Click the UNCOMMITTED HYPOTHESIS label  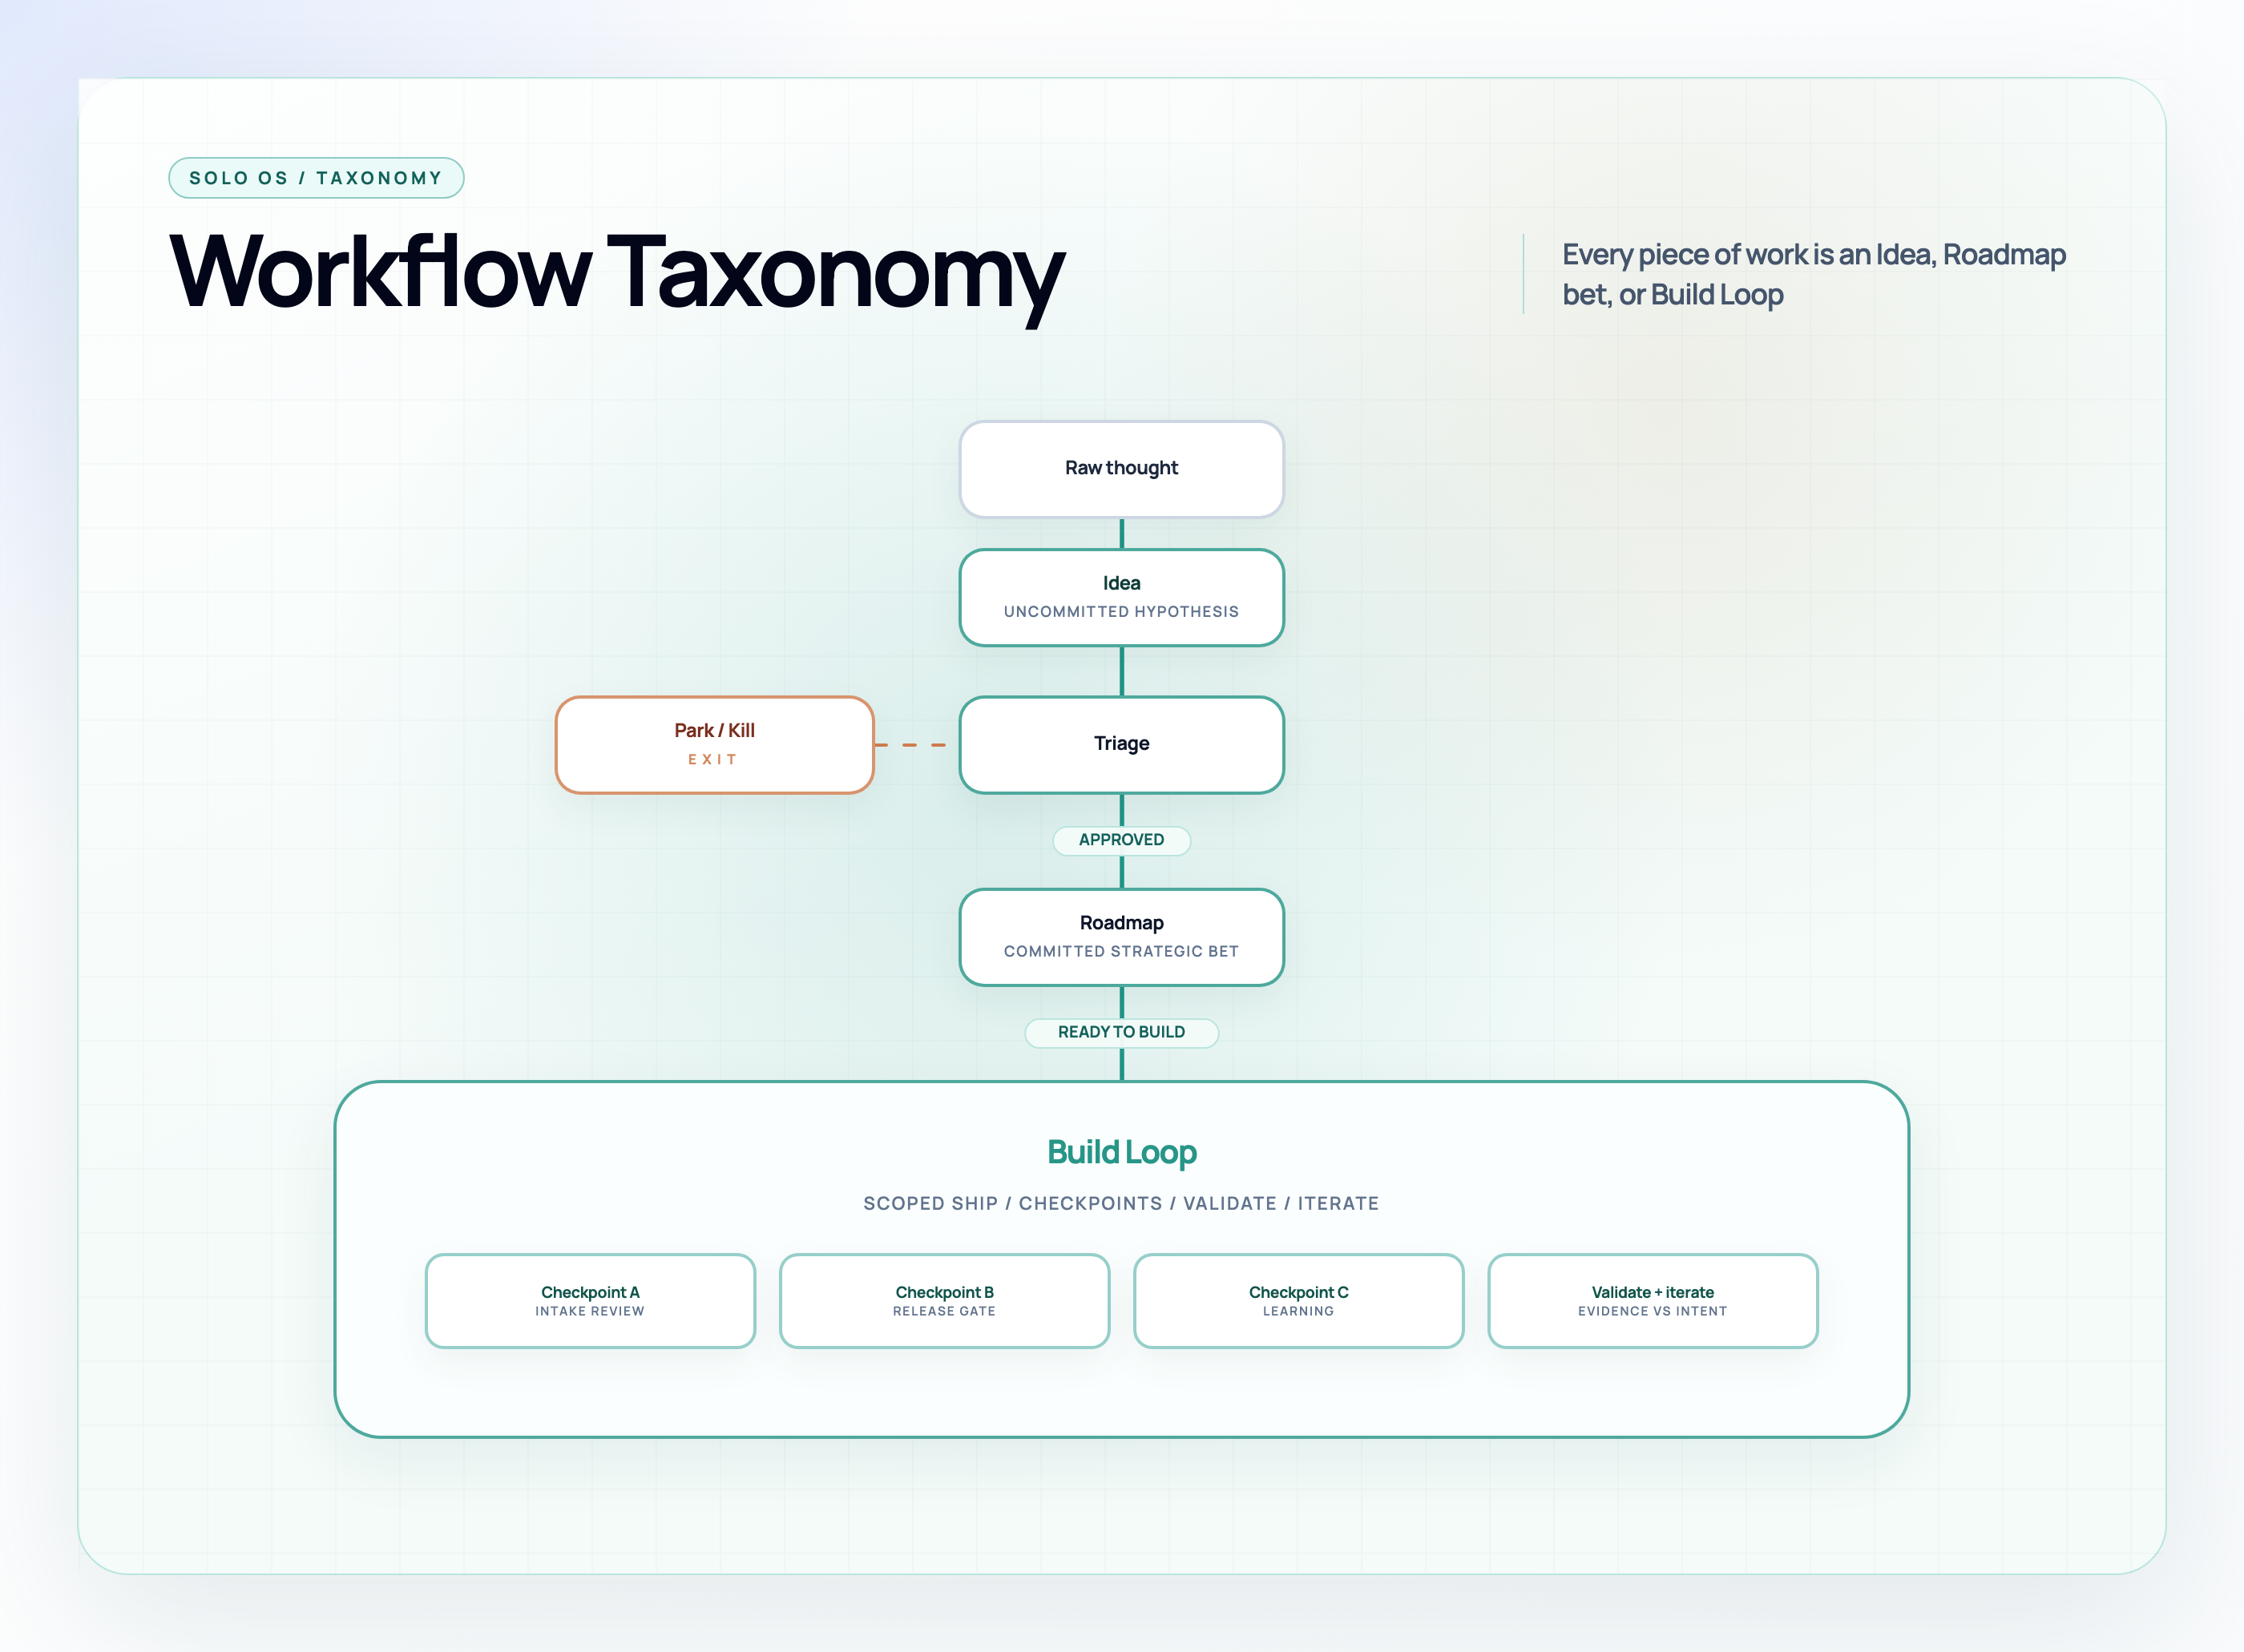(x=1121, y=612)
